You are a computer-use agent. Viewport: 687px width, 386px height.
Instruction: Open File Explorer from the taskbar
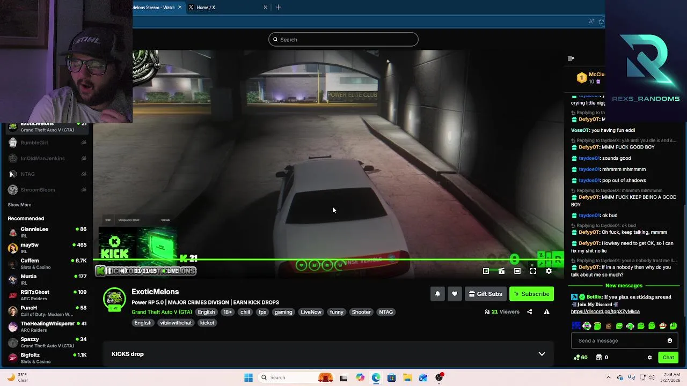tap(407, 377)
